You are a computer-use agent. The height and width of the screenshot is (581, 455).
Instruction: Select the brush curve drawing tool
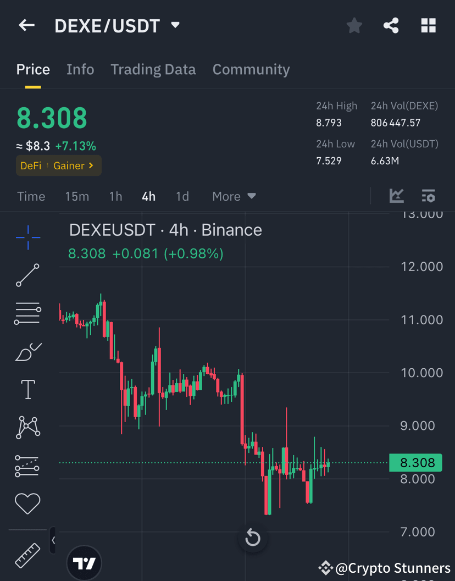[27, 352]
